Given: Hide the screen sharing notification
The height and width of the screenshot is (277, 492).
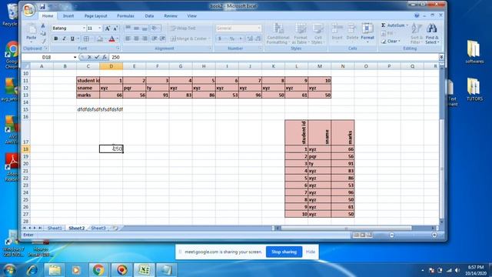Looking at the screenshot, I should [311, 252].
